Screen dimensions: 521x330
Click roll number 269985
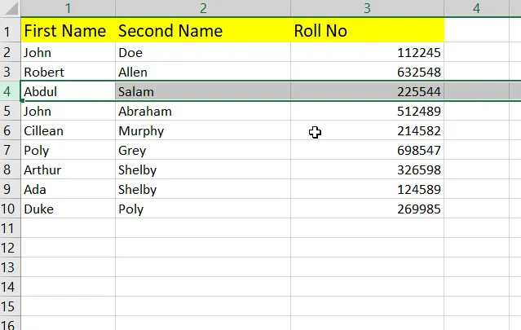pyautogui.click(x=367, y=209)
